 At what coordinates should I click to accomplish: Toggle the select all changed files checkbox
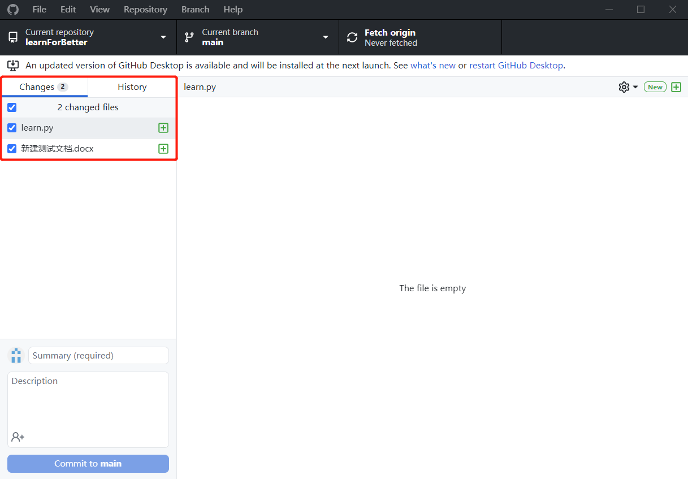12,107
